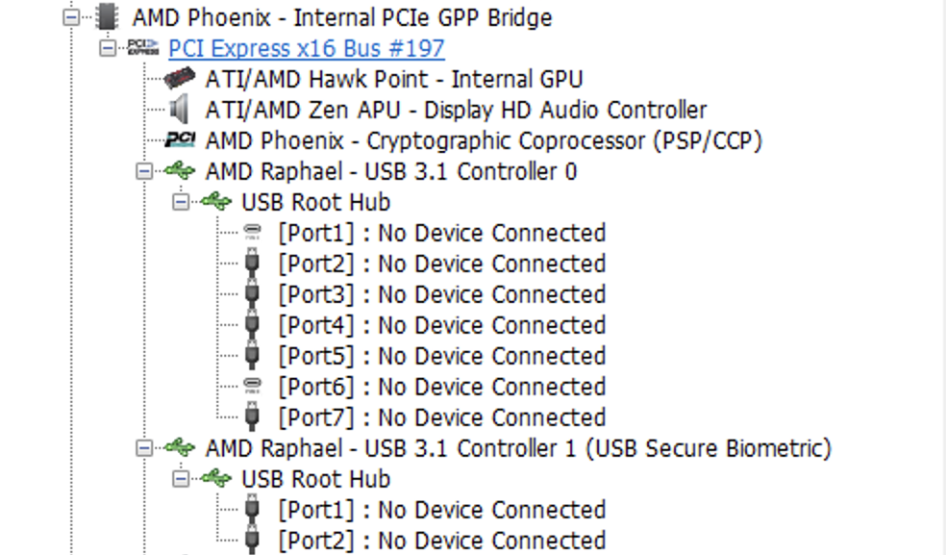Select Port7 No Device Connected under Controller 0
The width and height of the screenshot is (946, 555).
441,417
